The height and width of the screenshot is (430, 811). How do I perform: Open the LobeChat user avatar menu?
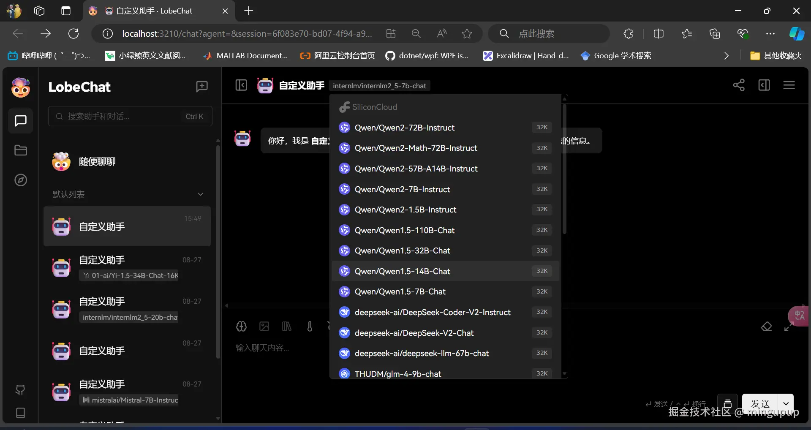[x=20, y=87]
